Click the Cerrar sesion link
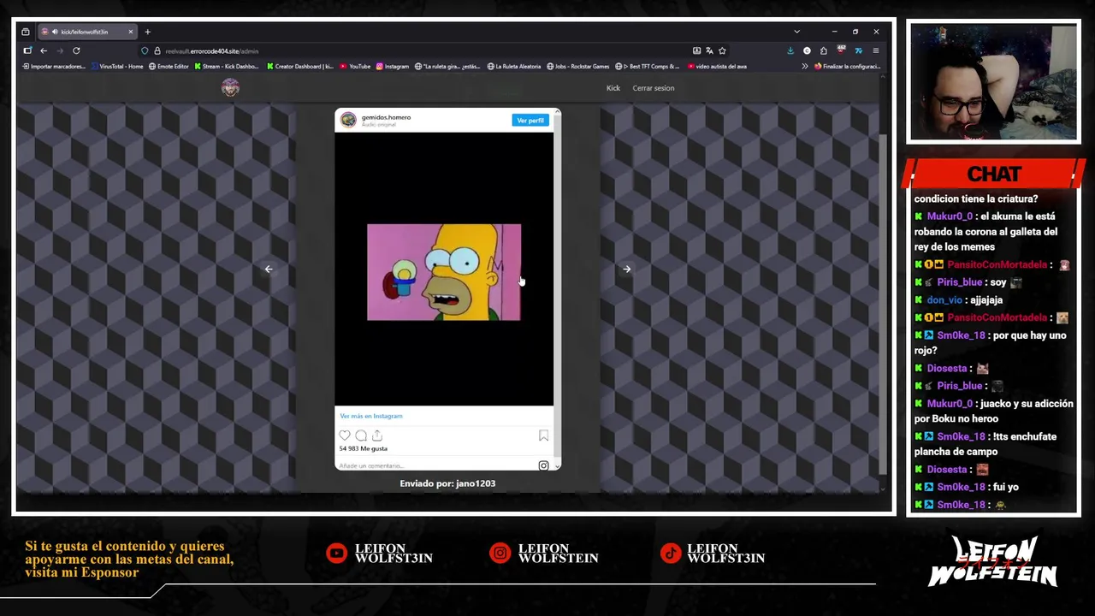1095x616 pixels. (x=654, y=88)
